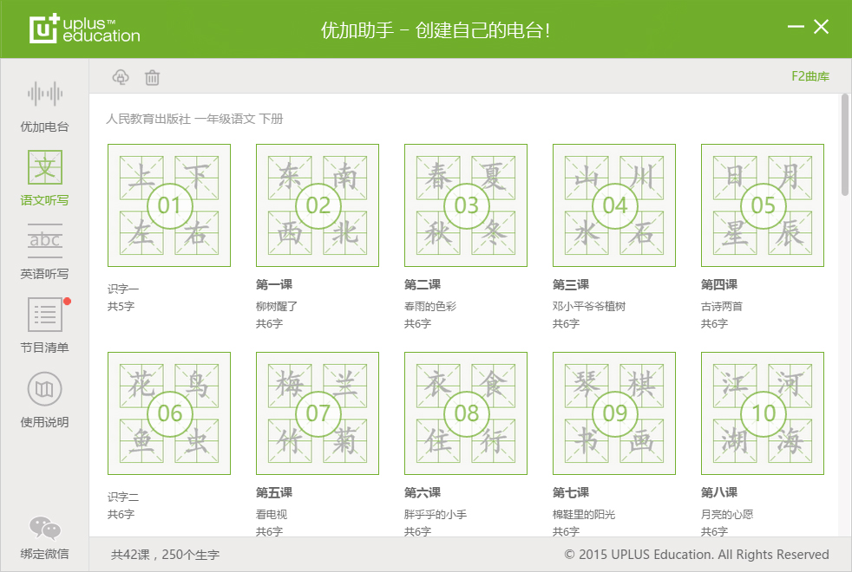Open the 优加电台 radio section
This screenshot has width=852, height=572.
[44, 104]
